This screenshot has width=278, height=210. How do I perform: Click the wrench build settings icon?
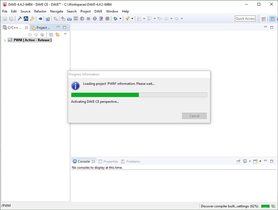pos(32,18)
